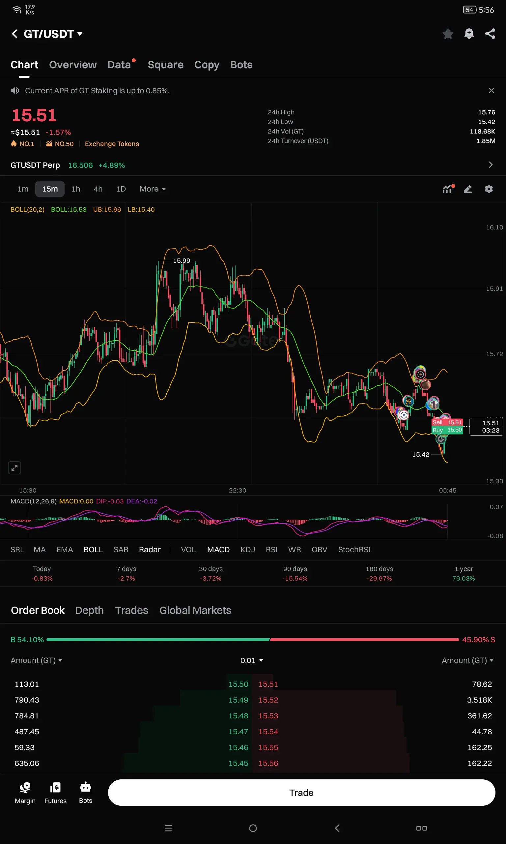
Task: Open Trades tab
Action: point(132,610)
